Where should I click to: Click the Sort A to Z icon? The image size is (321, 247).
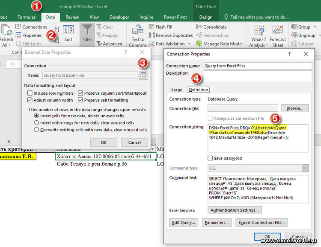(57, 29)
